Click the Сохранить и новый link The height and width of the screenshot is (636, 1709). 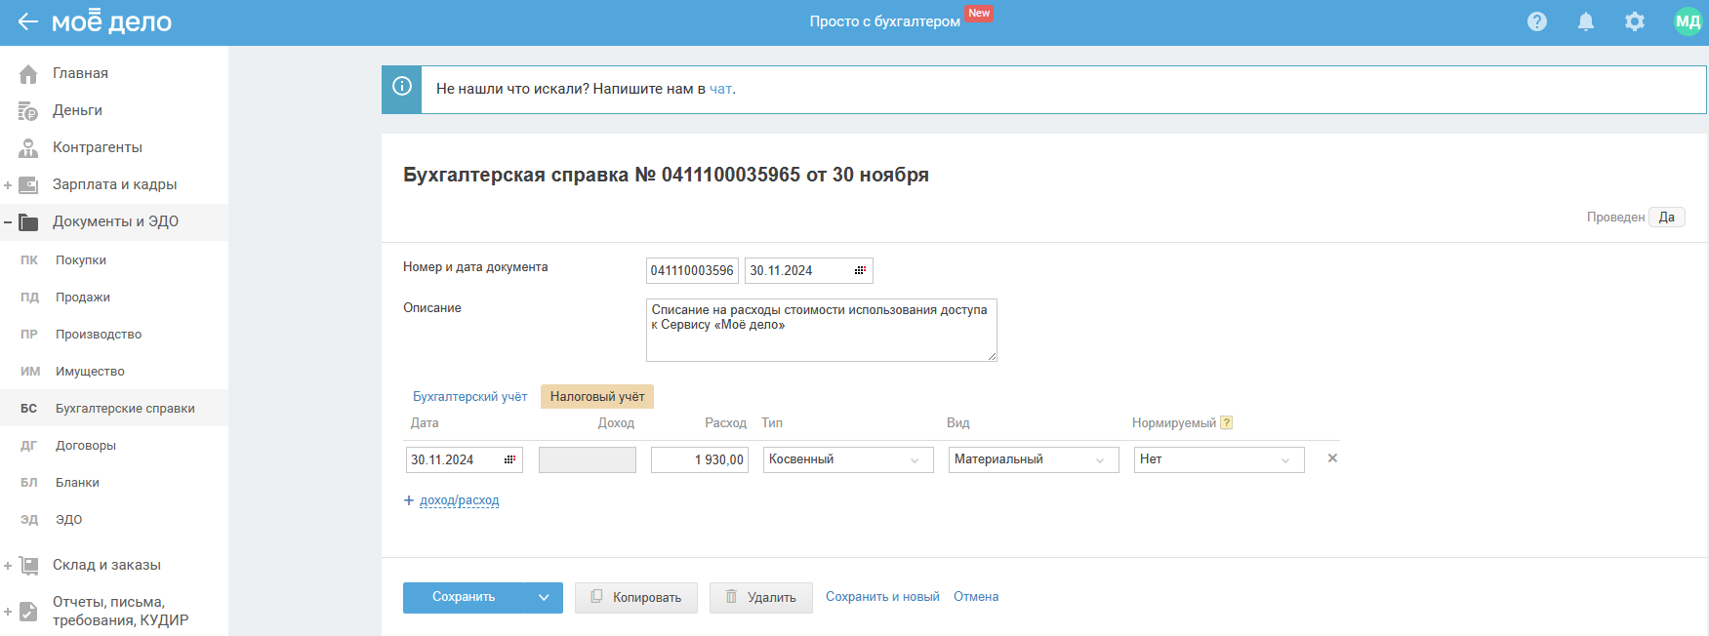tap(882, 597)
